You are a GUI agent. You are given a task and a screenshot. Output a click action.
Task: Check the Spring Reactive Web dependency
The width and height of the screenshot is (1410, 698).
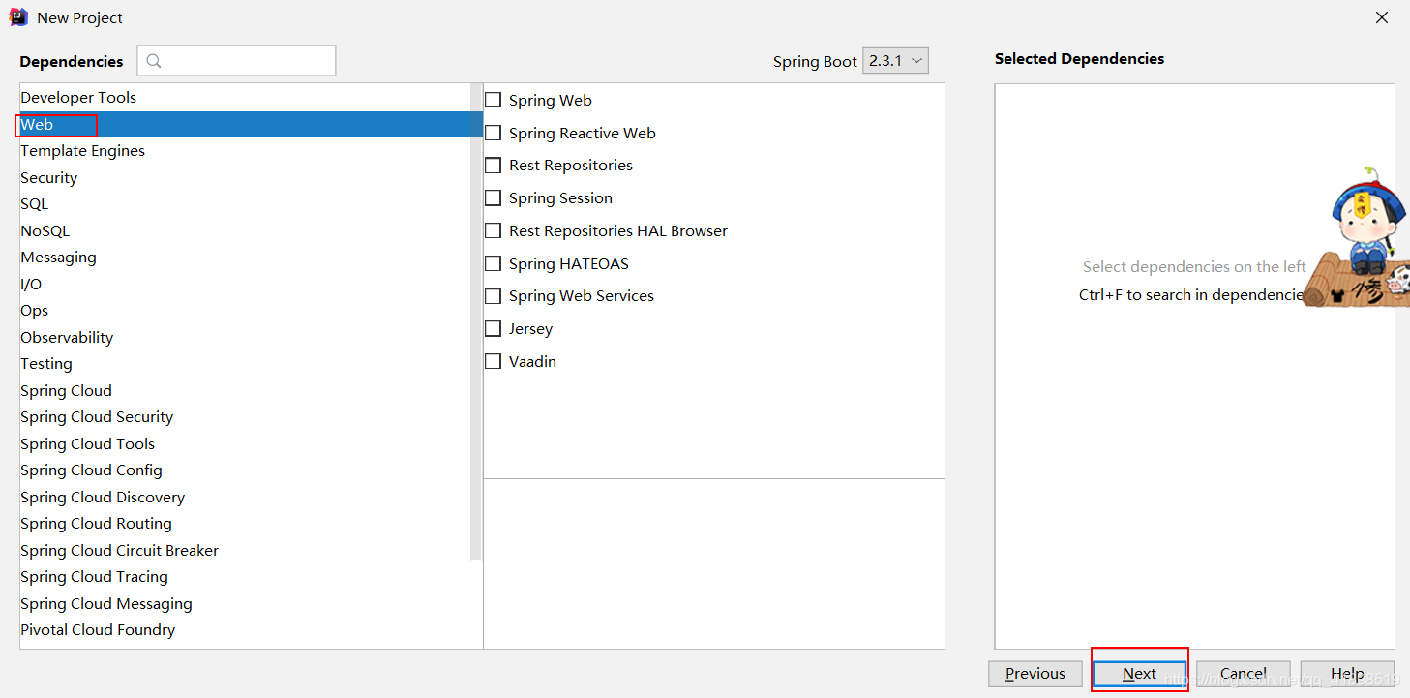point(494,133)
